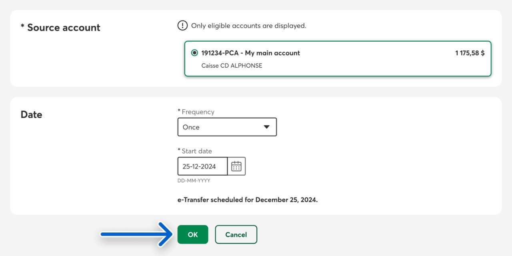512x256 pixels.
Task: Click the account balance 1 175,58 $
Action: click(470, 53)
